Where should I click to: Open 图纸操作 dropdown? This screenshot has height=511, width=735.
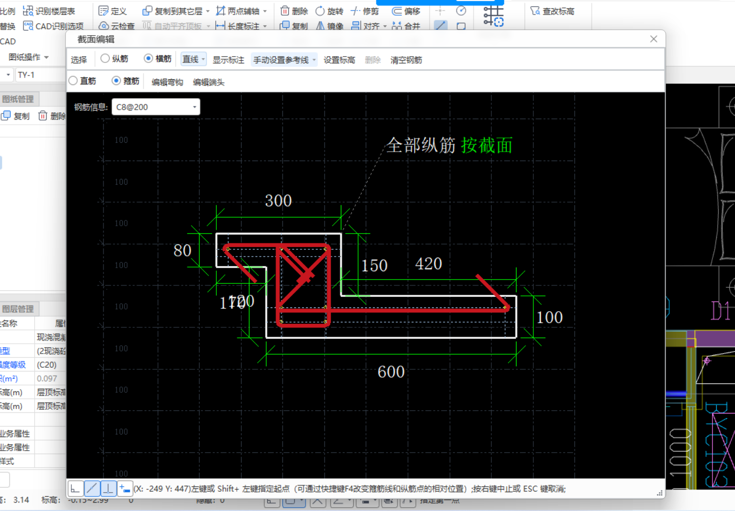(x=29, y=57)
